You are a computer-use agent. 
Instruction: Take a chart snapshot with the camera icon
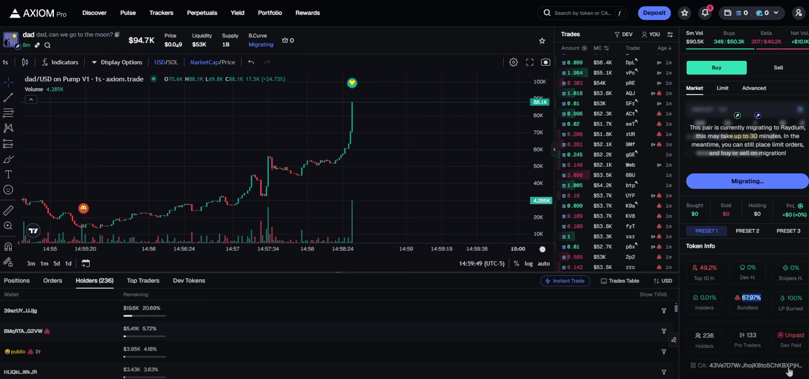546,62
